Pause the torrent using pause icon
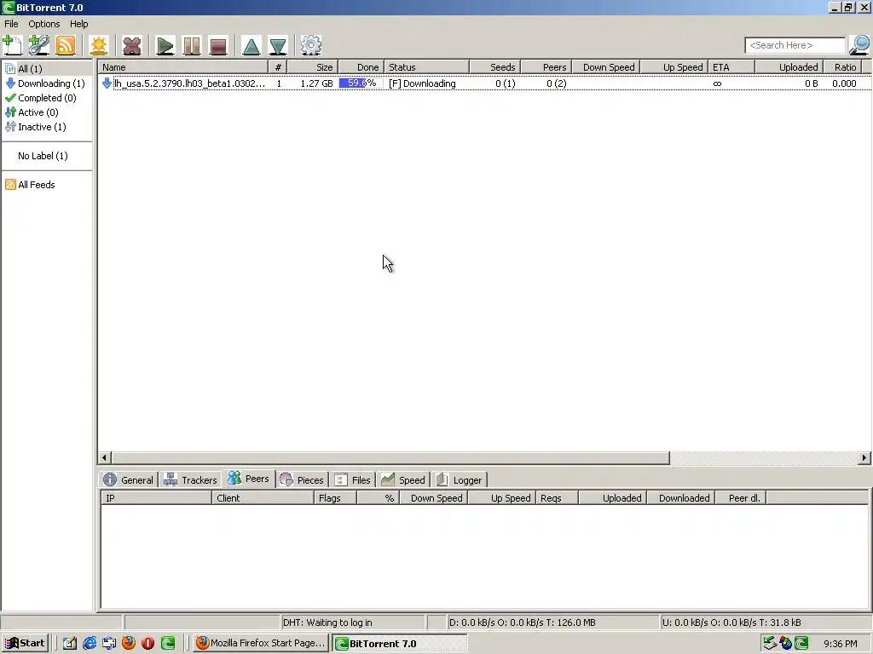Viewport: 873px width, 654px height. [192, 45]
